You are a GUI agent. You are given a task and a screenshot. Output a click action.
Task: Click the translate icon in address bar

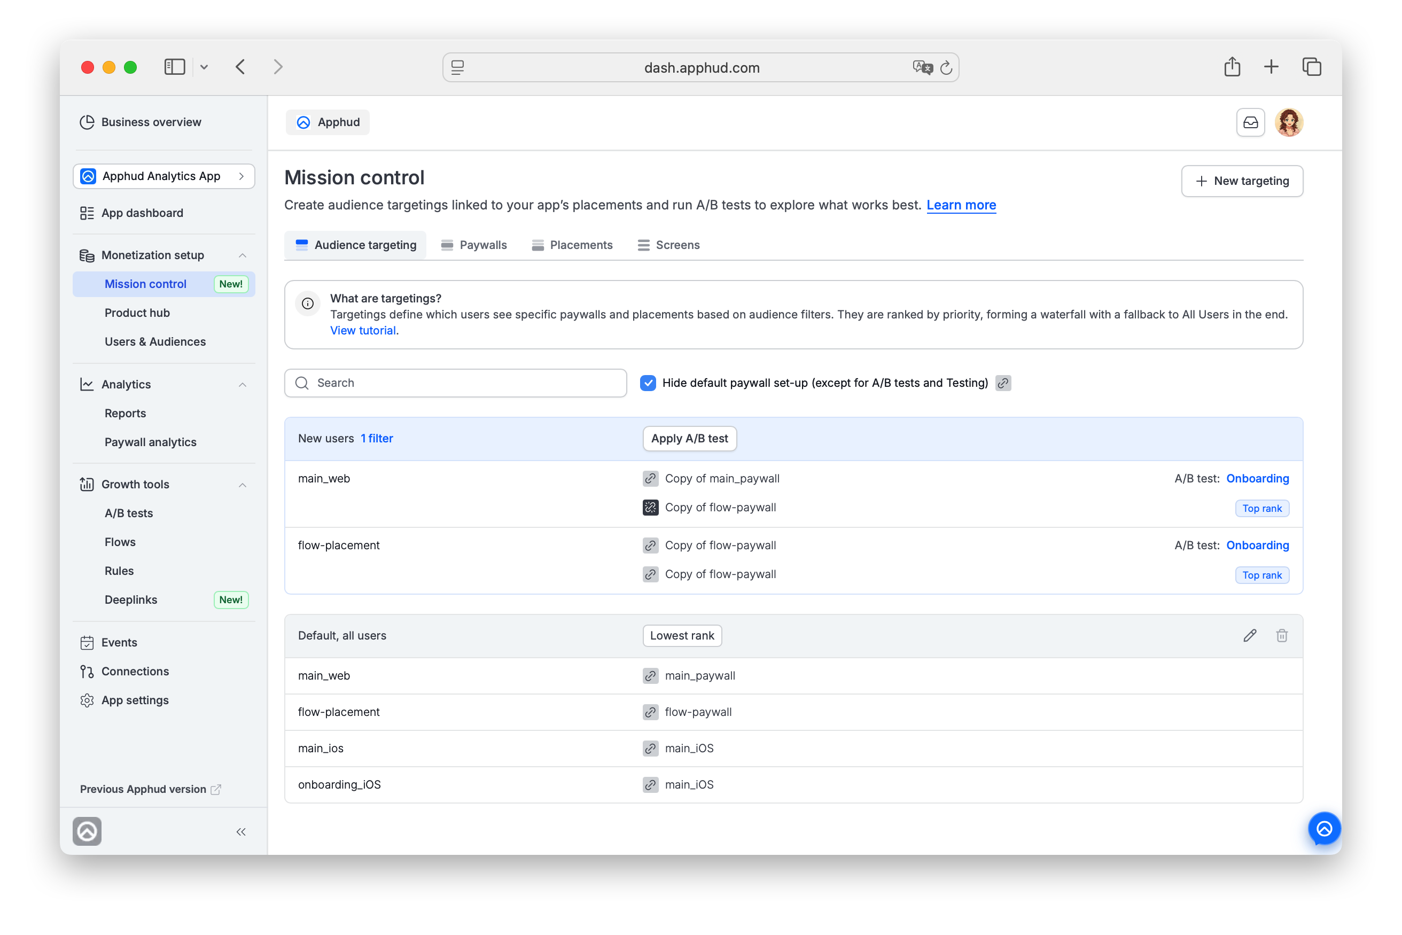pyautogui.click(x=922, y=67)
